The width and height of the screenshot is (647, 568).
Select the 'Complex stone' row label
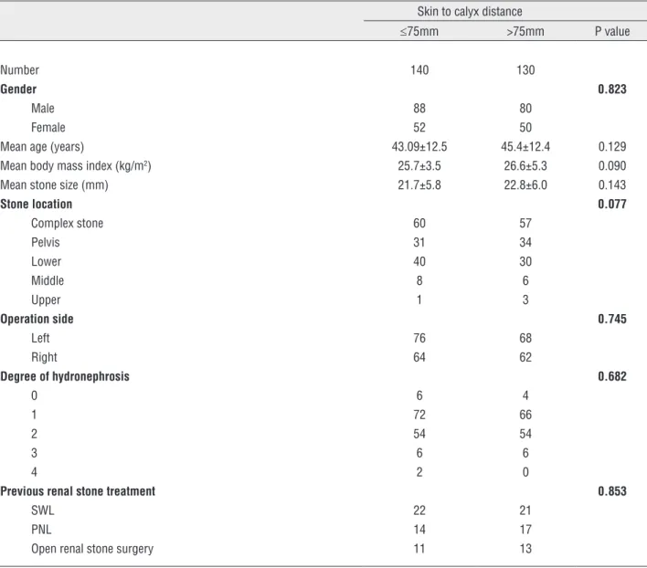(x=67, y=224)
